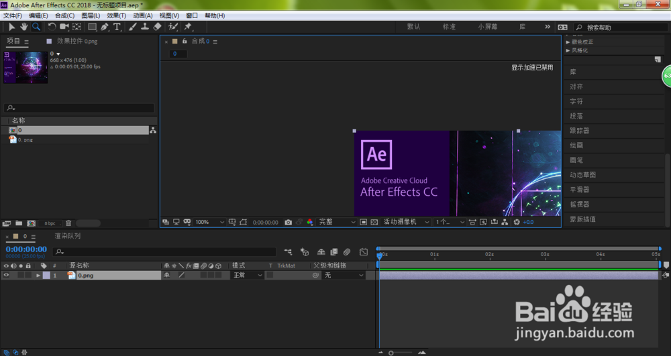Click the Reset Exposure icon
Viewport: 671px width, 356px height.
tap(517, 222)
